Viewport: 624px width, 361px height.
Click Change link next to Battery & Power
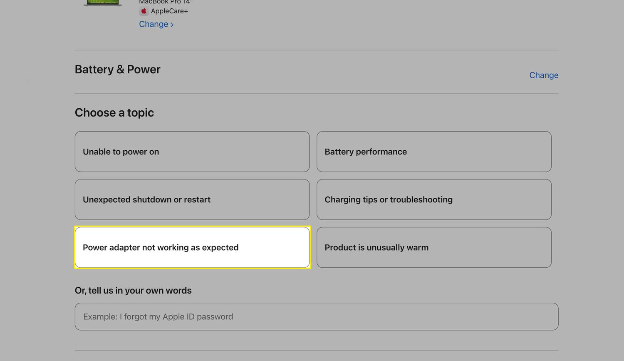tap(543, 75)
